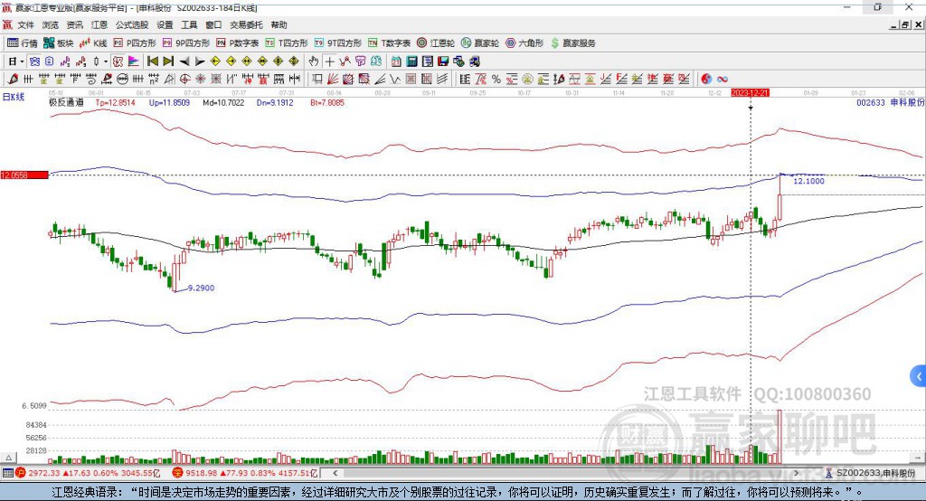The height and width of the screenshot is (501, 926).
Task: Open the 交易委托 menu
Action: 246,24
